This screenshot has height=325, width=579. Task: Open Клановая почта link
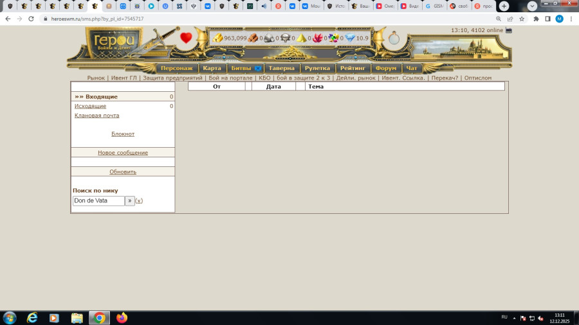[x=96, y=116]
